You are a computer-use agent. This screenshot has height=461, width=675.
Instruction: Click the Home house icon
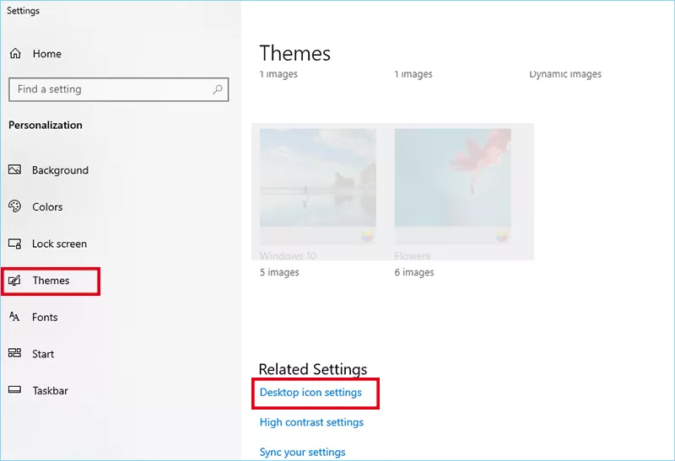(x=14, y=54)
